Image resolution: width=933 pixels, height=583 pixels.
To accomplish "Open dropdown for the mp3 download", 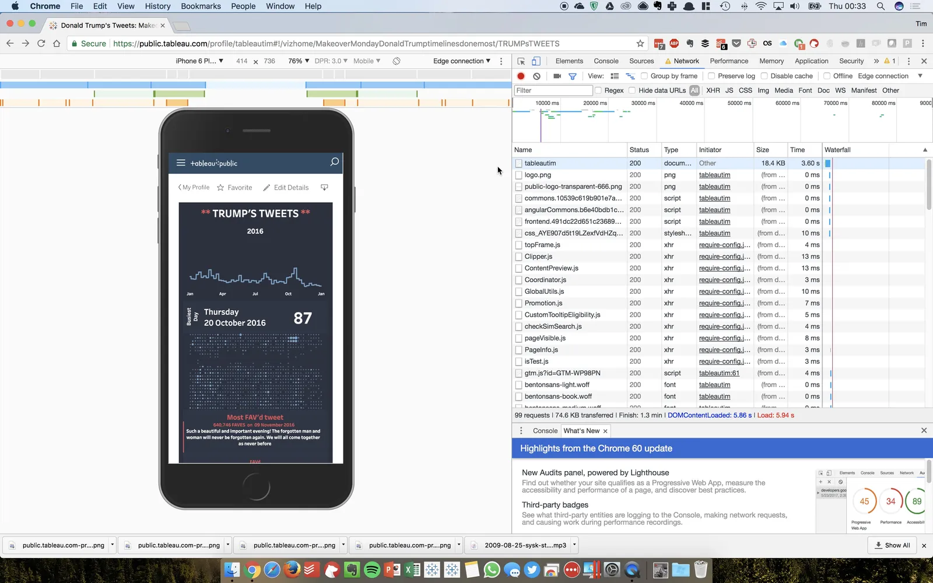I will [574, 545].
